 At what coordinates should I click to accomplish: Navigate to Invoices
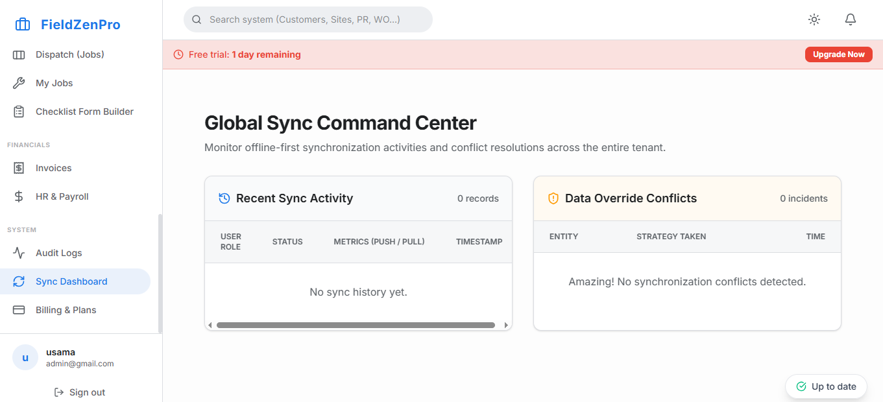[x=75, y=168]
